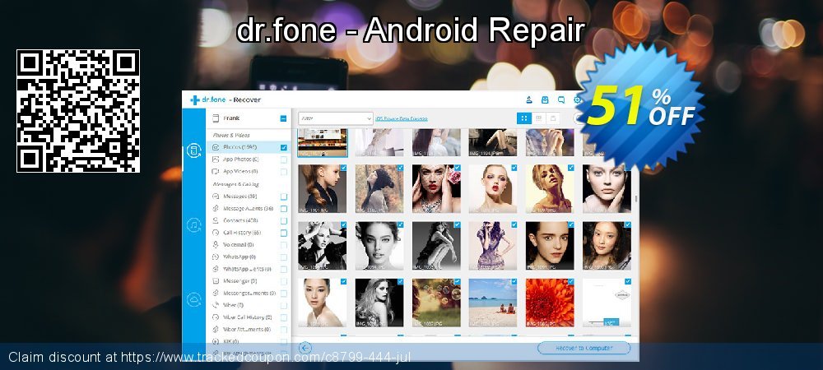Toggle the select-all checkbox beside Frank
The image size is (823, 370).
[283, 118]
